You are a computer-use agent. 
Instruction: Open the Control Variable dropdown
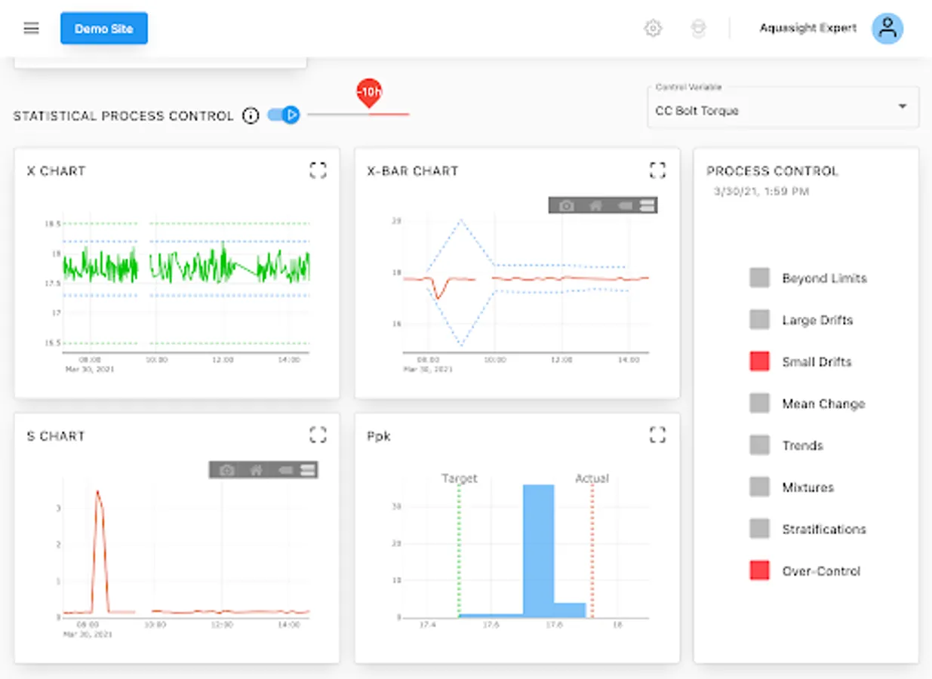[x=783, y=107]
